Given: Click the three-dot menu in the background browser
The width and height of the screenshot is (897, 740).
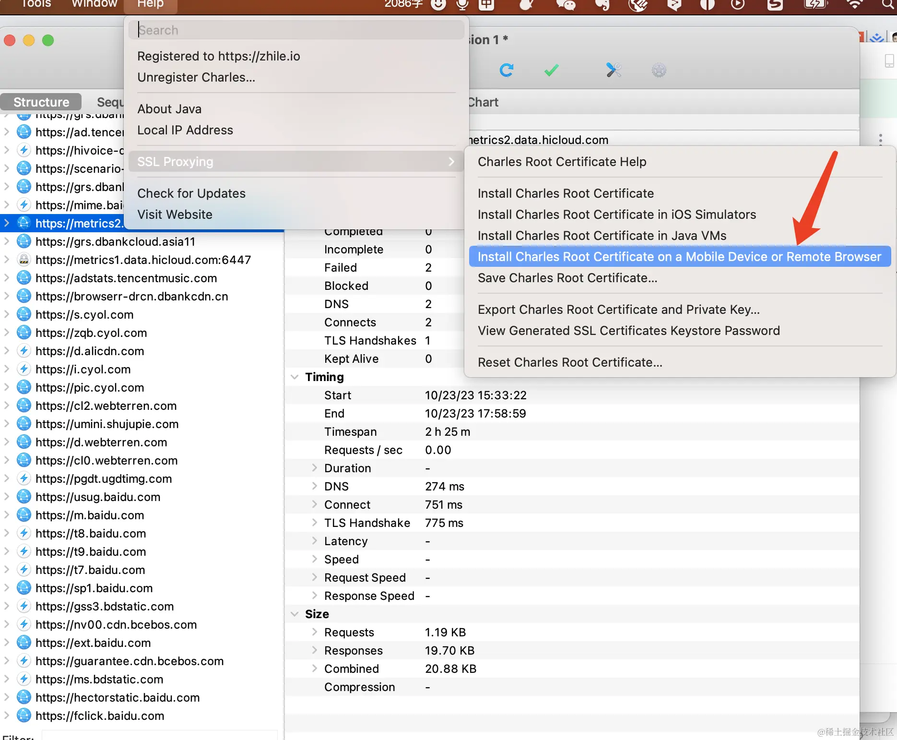Looking at the screenshot, I should 880,140.
